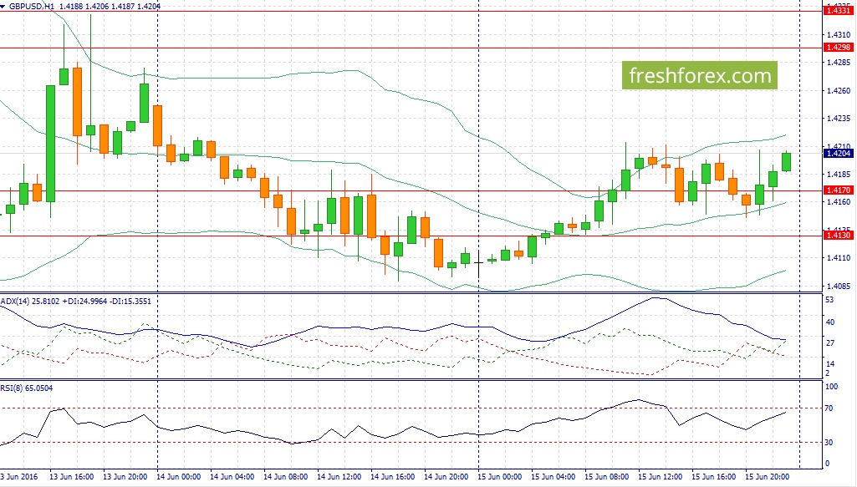857x487 pixels.
Task: Click the last green candlestick near 1.4204
Action: coord(787,161)
